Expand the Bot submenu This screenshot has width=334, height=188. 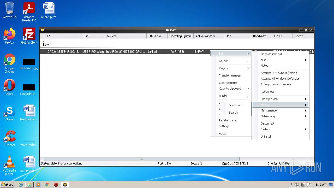coord(231,54)
